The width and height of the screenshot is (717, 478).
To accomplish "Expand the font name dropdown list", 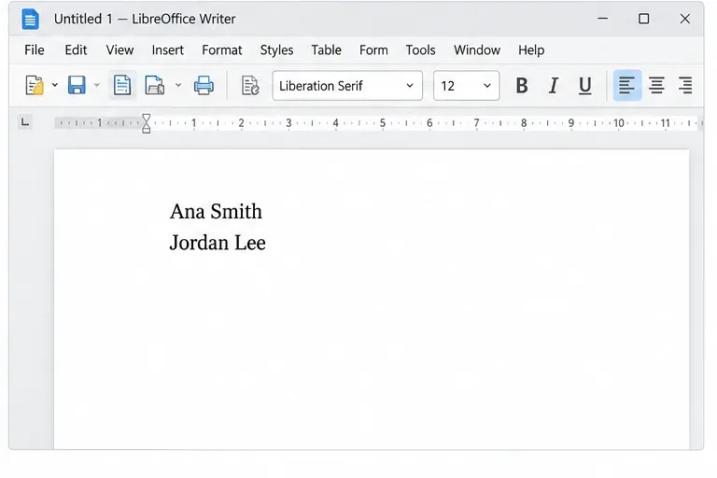I will (x=410, y=86).
